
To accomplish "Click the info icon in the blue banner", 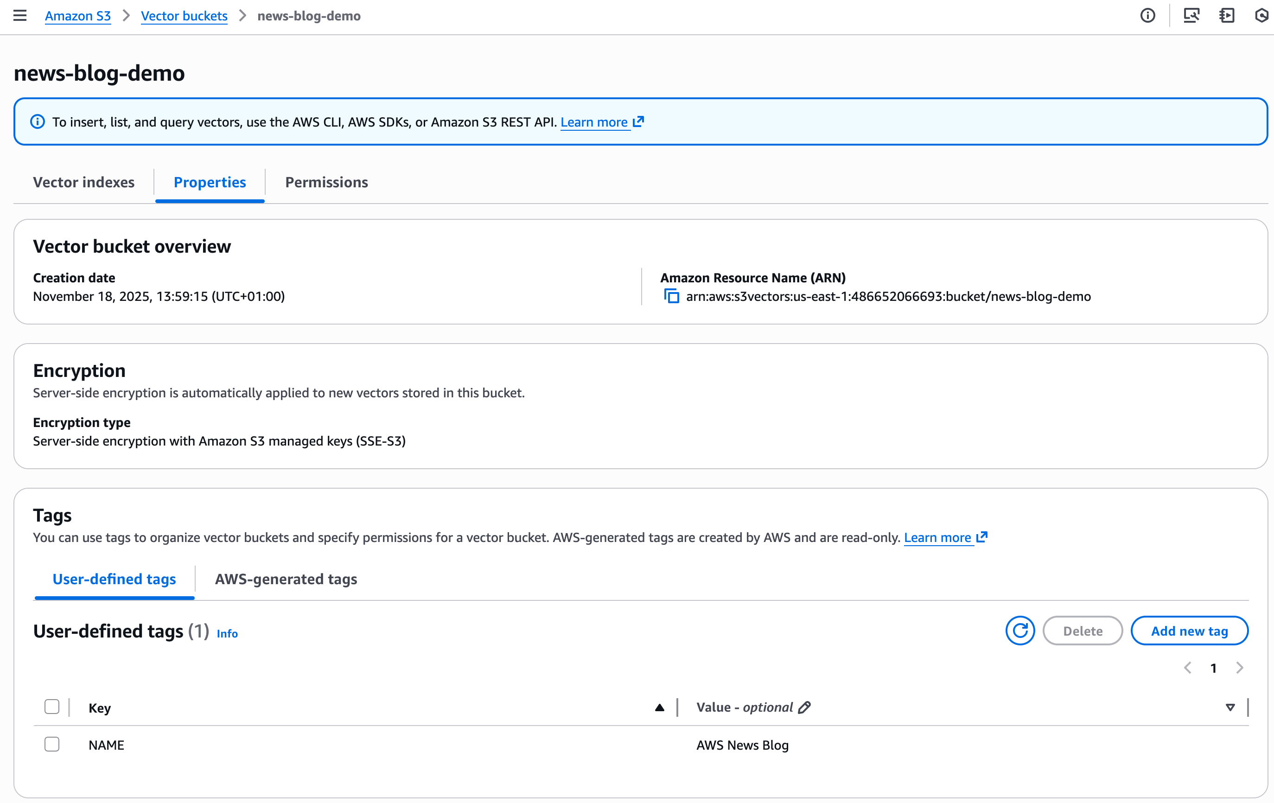I will coord(38,121).
